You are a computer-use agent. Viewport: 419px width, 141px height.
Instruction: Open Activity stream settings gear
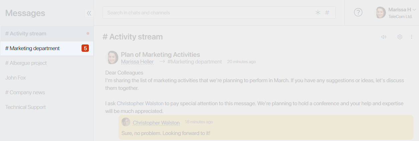tap(400, 37)
